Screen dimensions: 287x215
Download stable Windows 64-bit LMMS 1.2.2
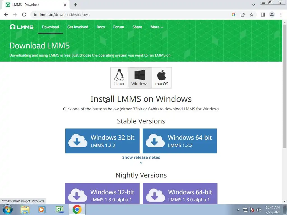[x=180, y=141]
